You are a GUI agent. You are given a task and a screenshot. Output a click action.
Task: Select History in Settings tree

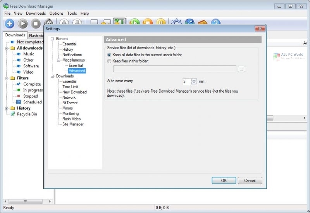point(67,50)
